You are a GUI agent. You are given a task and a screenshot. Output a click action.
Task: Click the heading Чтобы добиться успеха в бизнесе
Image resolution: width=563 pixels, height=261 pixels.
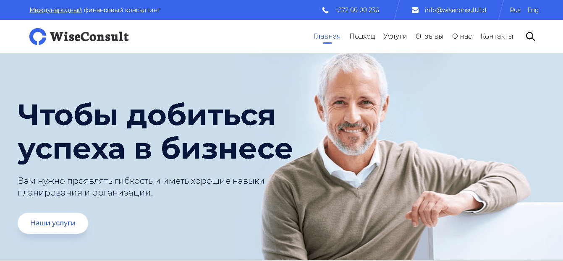pyautogui.click(x=155, y=132)
